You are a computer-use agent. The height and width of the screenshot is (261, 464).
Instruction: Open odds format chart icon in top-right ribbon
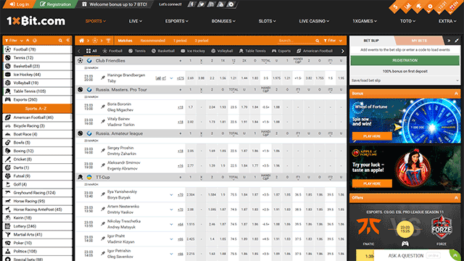pos(407,6)
